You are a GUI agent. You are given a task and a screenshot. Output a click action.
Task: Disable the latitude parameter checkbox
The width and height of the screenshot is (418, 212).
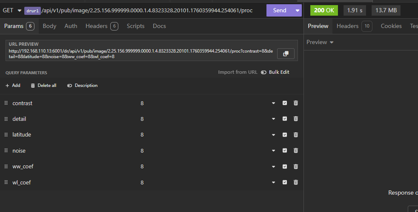[x=285, y=134]
